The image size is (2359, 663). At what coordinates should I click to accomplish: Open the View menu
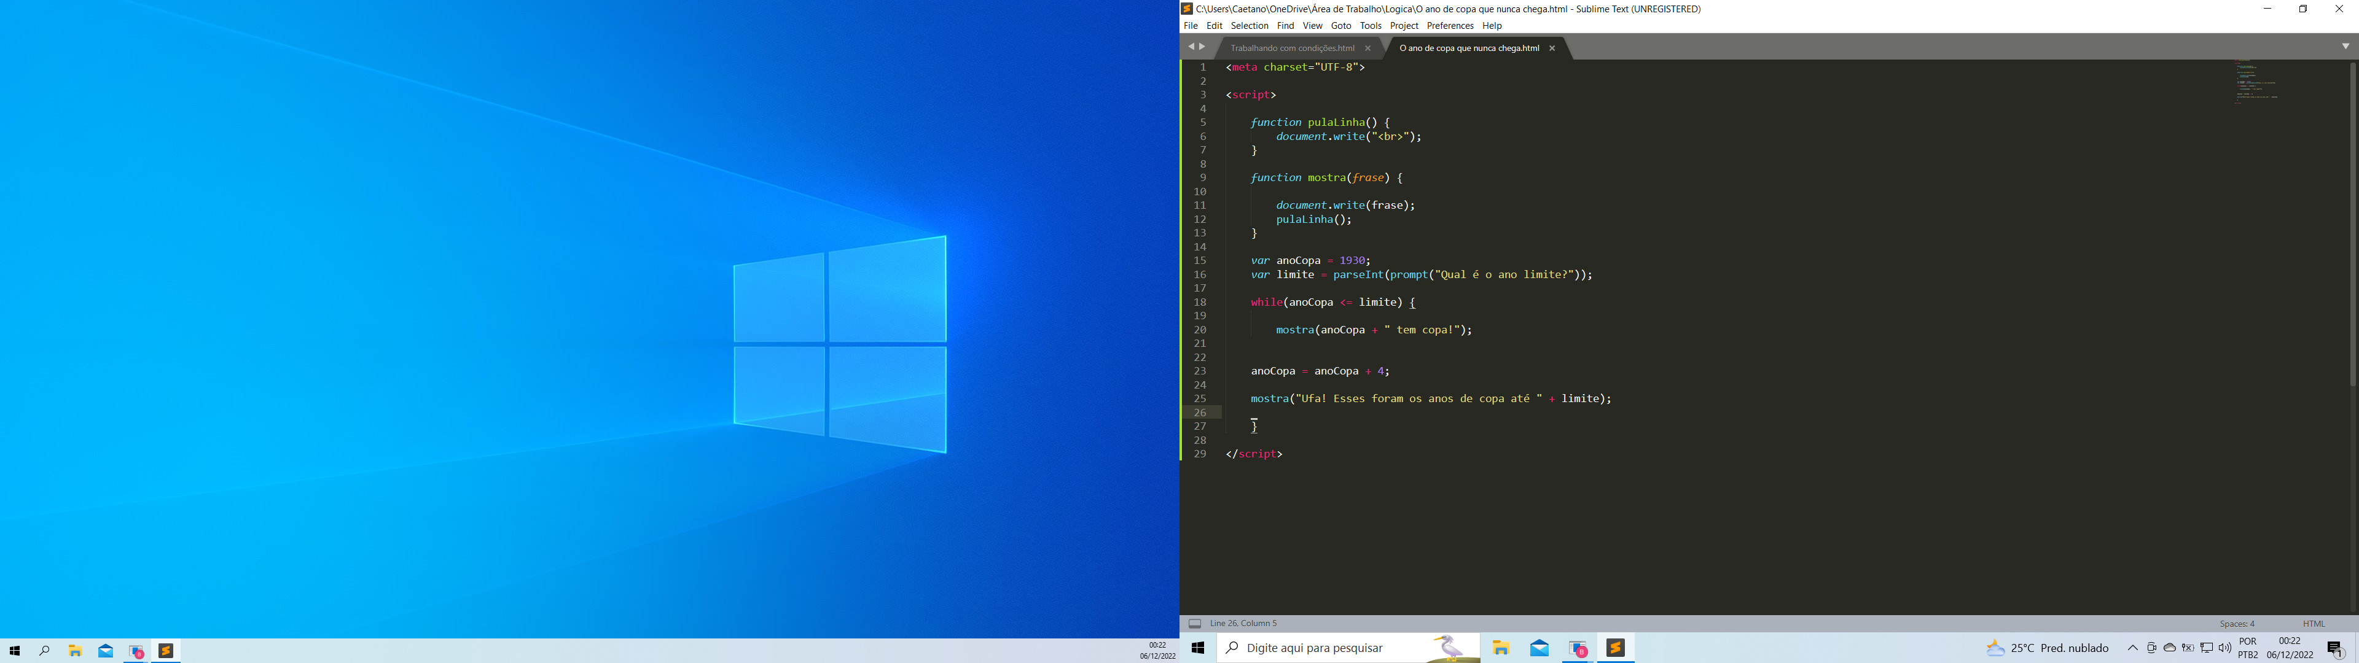pyautogui.click(x=1312, y=26)
